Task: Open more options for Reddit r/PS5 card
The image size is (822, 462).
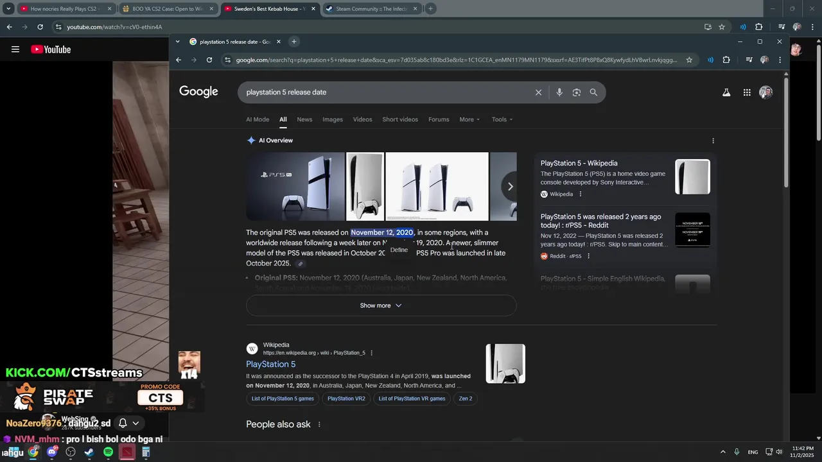Action: pyautogui.click(x=588, y=256)
